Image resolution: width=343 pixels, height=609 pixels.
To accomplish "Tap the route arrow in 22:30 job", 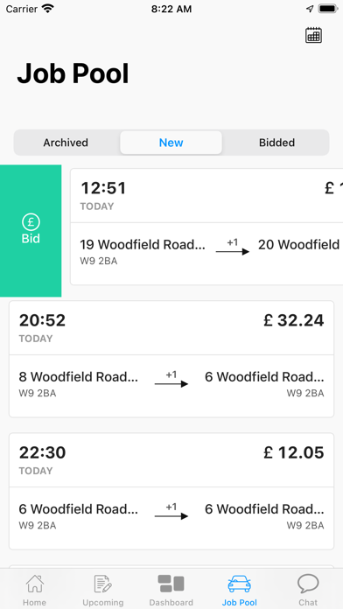I will coord(171,516).
